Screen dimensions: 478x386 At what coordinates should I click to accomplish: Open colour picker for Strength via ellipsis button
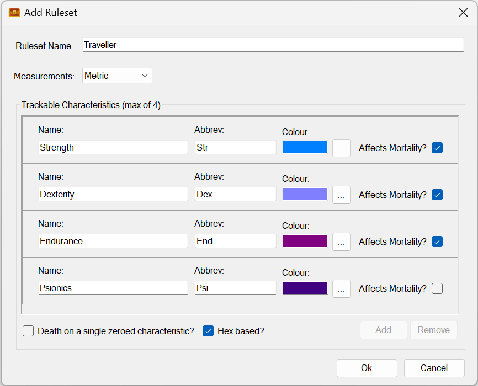(x=341, y=148)
